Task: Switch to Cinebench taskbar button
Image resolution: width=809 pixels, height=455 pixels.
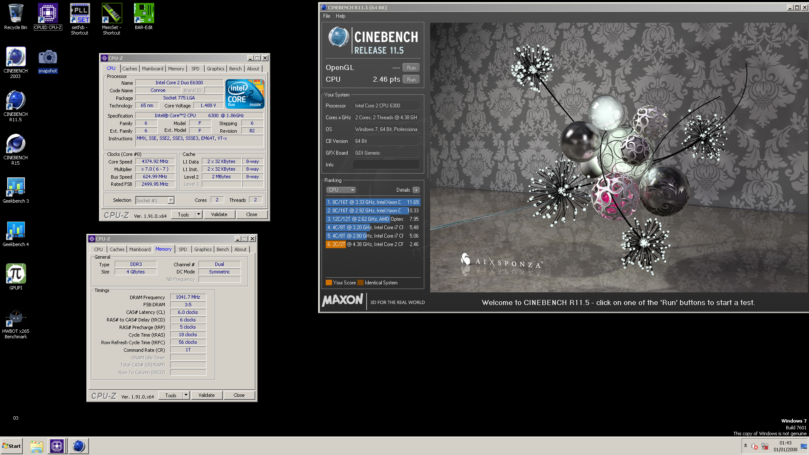Action: 78,446
